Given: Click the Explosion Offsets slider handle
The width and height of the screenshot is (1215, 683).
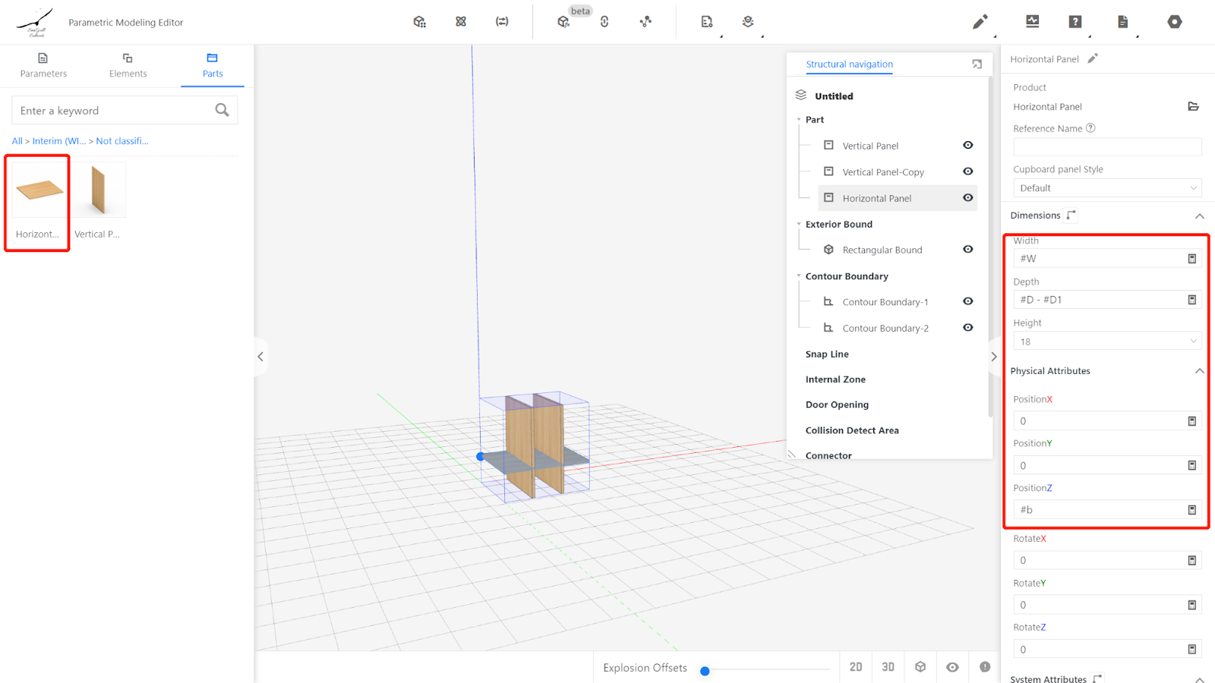Looking at the screenshot, I should pos(705,671).
